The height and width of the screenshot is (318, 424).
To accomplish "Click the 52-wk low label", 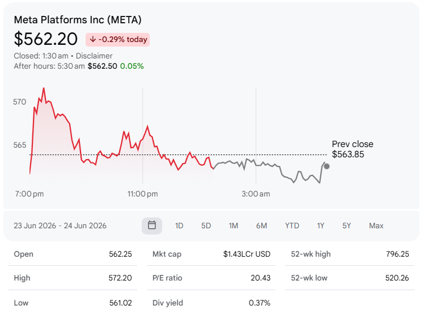I will [309, 278].
